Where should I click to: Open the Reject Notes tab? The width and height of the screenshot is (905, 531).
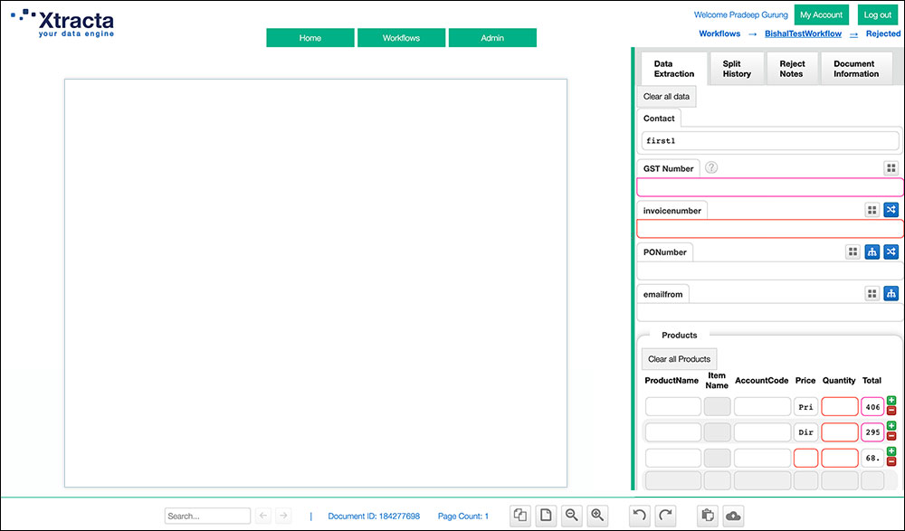click(791, 69)
